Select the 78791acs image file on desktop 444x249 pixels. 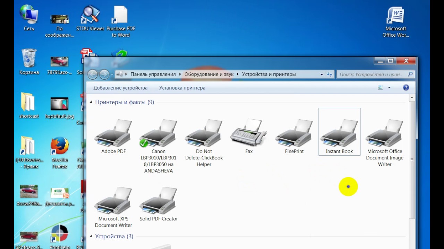pyautogui.click(x=59, y=65)
